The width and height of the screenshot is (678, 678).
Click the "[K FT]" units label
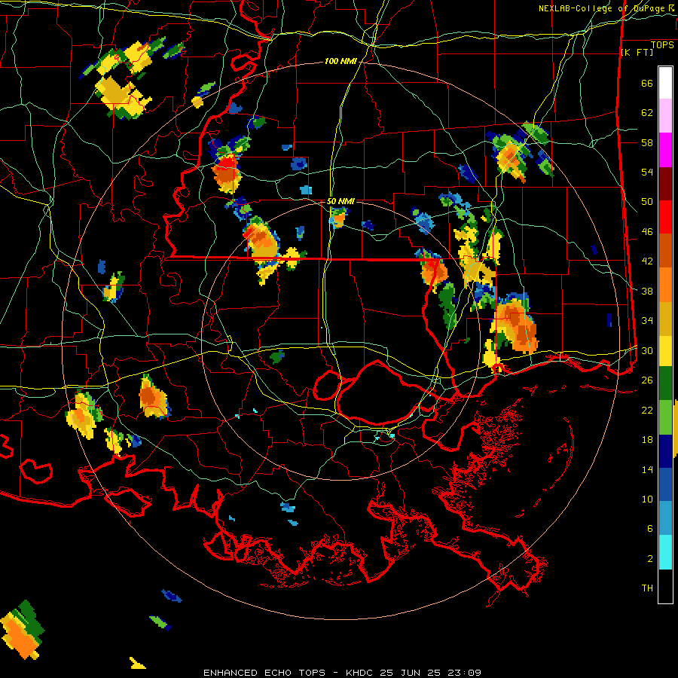tap(637, 52)
